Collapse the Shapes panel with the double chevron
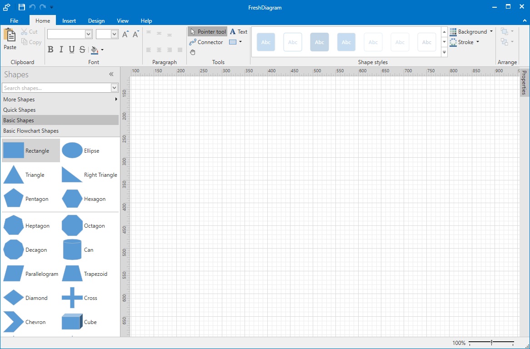Viewport: 530px width, 349px height. pos(111,74)
